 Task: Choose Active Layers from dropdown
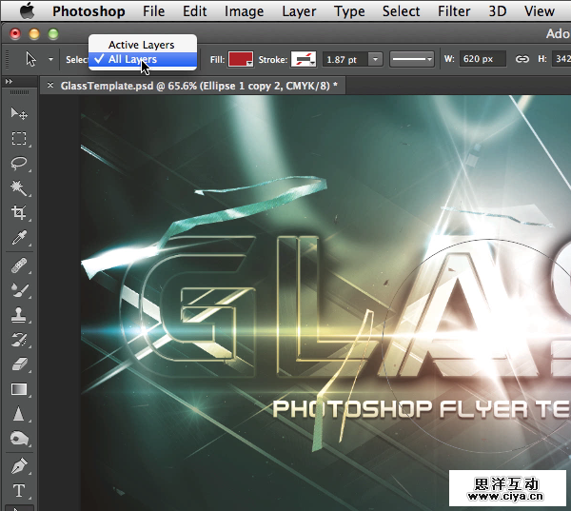143,45
